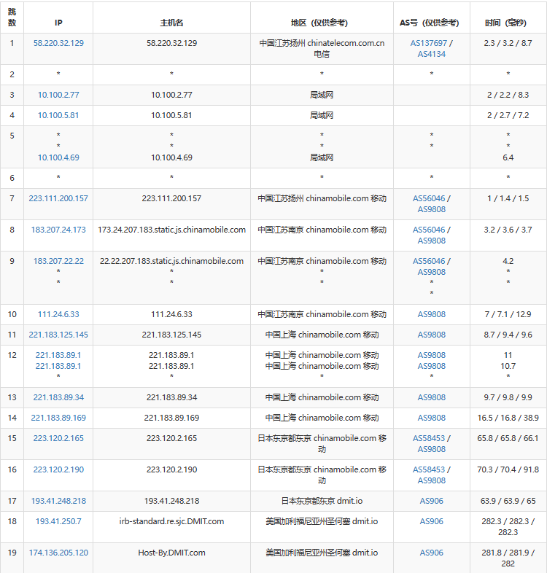Viewport: 547px width, 573px height.
Task: Follow the 10.100.4.69 IP link in hop 5
Action: pyautogui.click(x=58, y=157)
